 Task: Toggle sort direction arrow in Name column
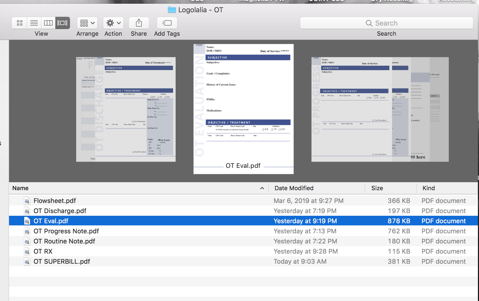[x=262, y=188]
